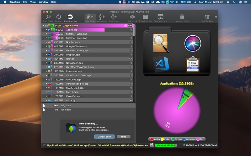251x156 pixels.
Task: Open the Top 100 Files list
Action: [207, 17]
